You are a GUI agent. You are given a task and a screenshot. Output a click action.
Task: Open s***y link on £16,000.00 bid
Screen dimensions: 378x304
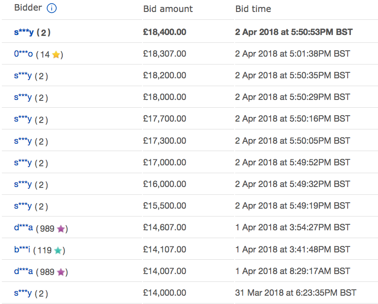coord(23,185)
